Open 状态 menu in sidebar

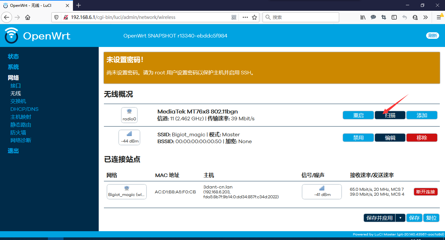coord(13,56)
